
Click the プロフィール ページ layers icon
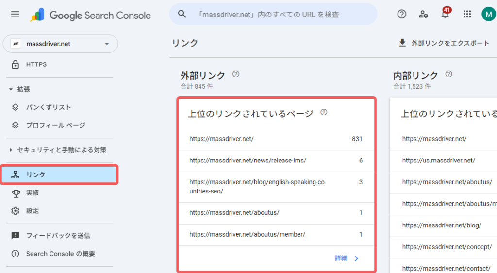point(15,125)
